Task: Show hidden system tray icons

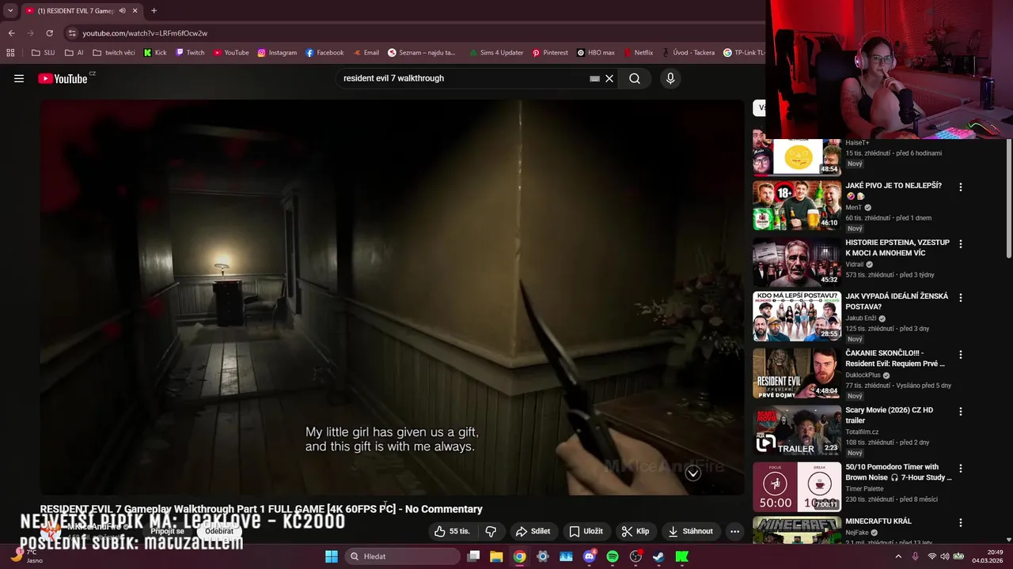Action: coord(897,556)
